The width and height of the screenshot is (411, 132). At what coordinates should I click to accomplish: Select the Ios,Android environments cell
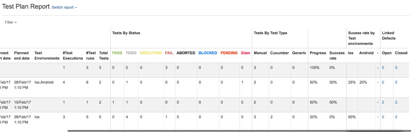coord(44,82)
